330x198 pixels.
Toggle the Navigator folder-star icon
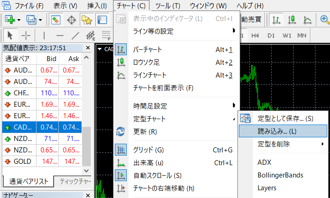[87, 20]
